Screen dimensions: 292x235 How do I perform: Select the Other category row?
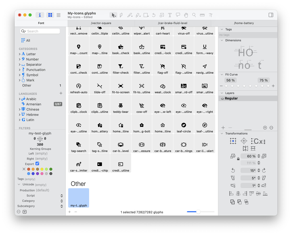pos(40,85)
